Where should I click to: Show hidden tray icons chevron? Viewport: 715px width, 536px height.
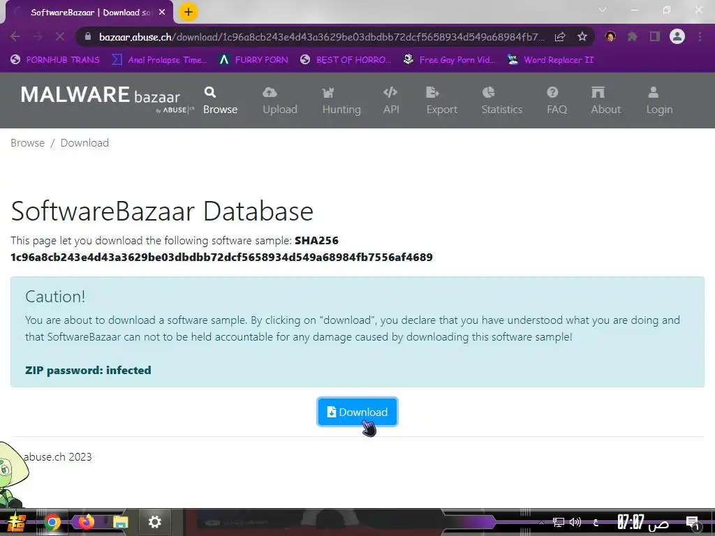click(540, 522)
